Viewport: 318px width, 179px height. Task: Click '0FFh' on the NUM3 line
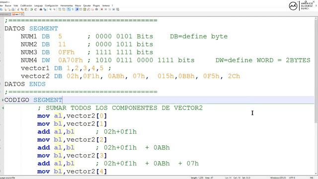pyautogui.click(x=66, y=52)
